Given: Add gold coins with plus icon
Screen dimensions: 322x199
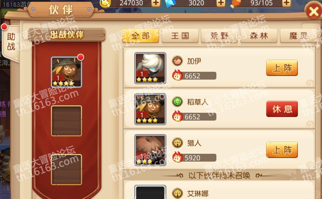Looking at the screenshot, I should click(156, 3).
